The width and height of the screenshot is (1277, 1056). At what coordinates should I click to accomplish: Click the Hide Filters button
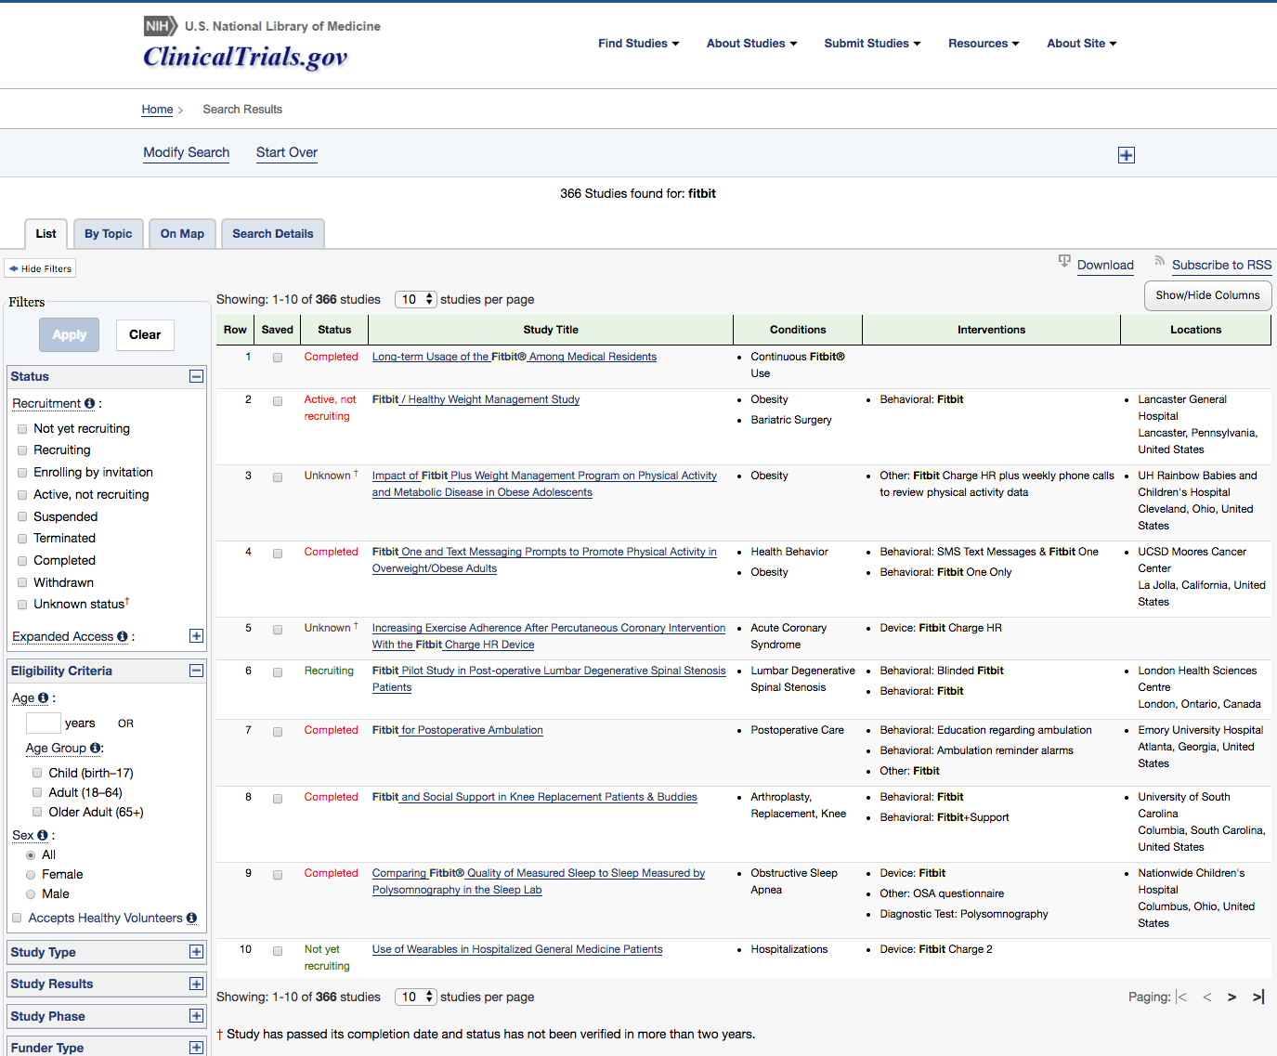pos(40,268)
